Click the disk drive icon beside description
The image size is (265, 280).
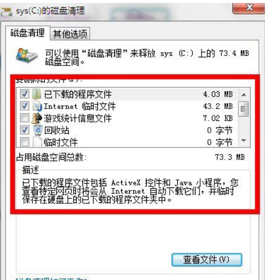click(26, 55)
